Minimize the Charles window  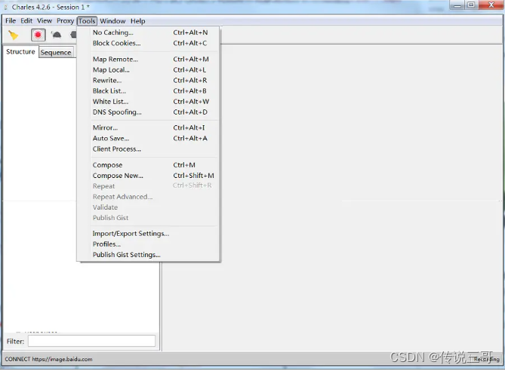pos(457,5)
